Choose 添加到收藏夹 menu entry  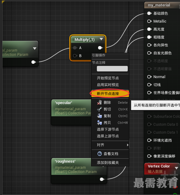click(110, 163)
